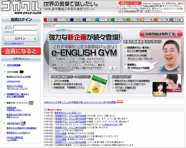
Task: Open the forgotten password link
Action: pyautogui.click(x=14, y=43)
